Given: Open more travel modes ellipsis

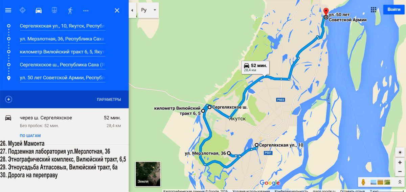Looking at the screenshot, I should point(86,10).
